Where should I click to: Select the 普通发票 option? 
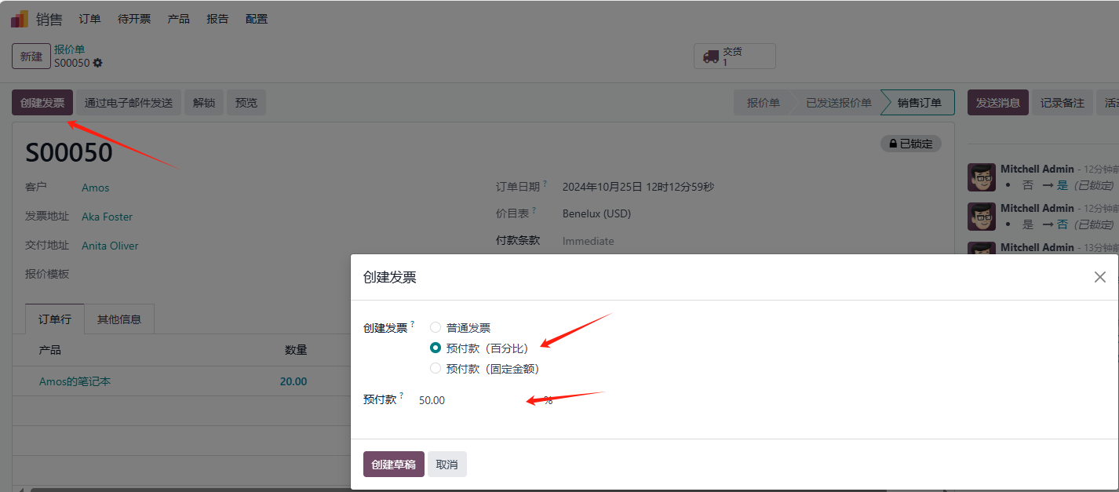(436, 327)
